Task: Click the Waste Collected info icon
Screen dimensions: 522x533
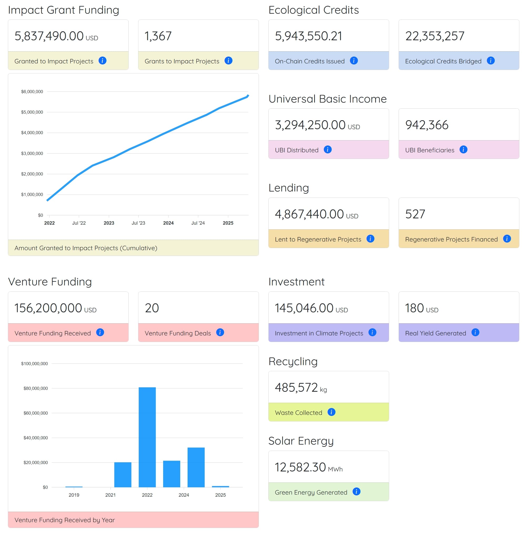Action: coord(332,412)
